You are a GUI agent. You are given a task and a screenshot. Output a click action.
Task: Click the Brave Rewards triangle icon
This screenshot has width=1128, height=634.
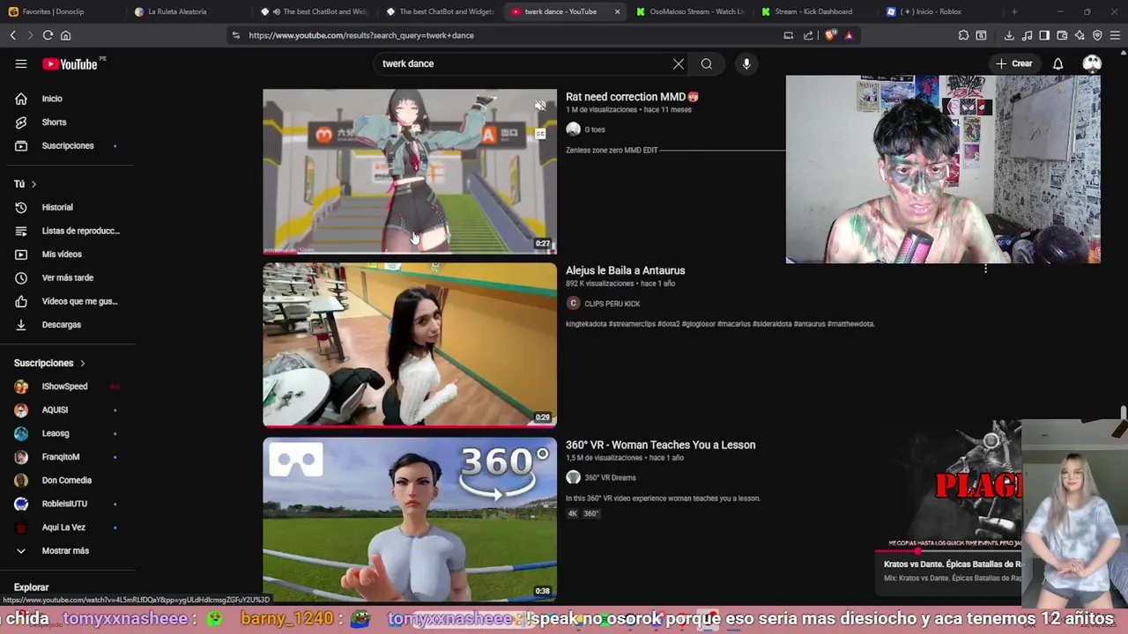[849, 35]
